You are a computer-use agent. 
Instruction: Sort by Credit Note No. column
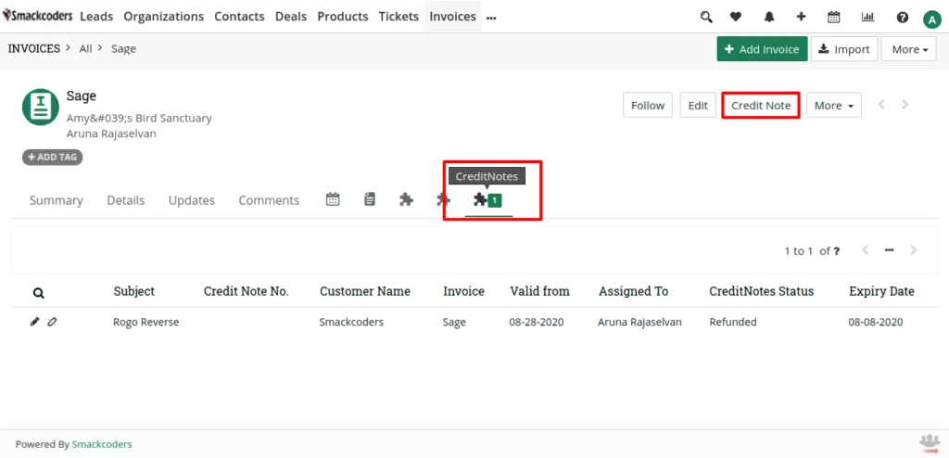pyautogui.click(x=246, y=291)
